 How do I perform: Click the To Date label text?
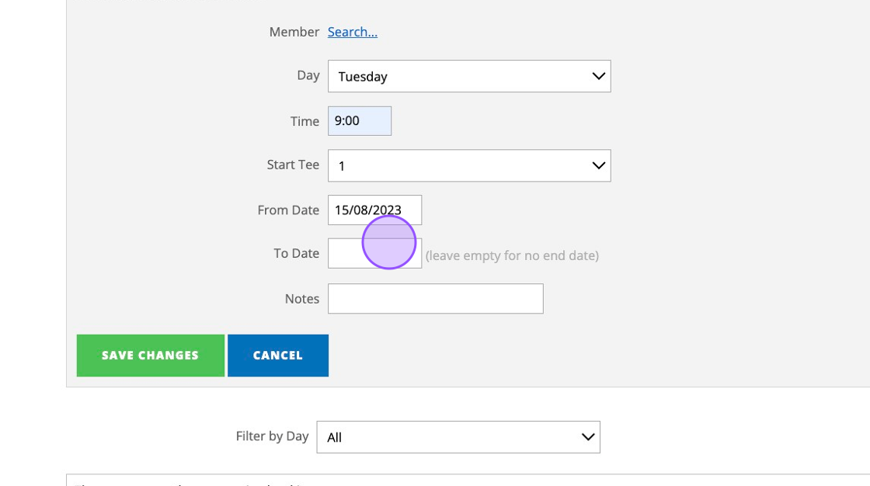[x=296, y=253]
